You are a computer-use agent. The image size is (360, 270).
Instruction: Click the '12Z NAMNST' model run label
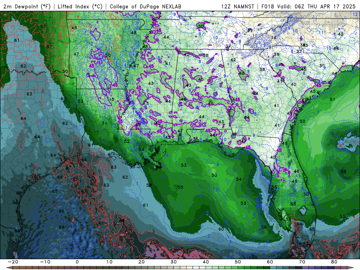[238, 6]
